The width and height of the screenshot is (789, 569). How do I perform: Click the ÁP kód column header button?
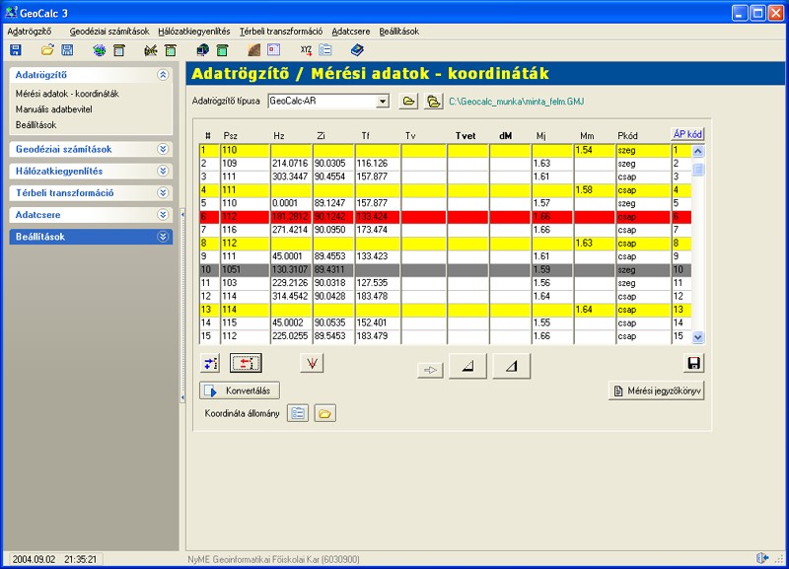point(687,134)
